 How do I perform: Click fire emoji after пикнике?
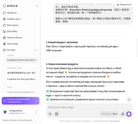(x=108, y=77)
